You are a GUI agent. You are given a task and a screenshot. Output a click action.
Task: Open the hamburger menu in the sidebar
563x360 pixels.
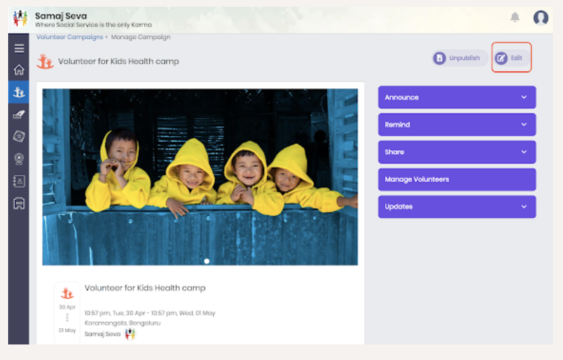19,49
